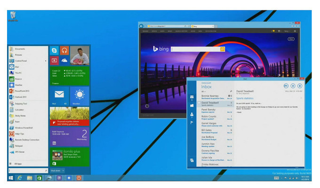Launch Finance from Start menu list
This screenshot has width=320, height=188.
click(x=28, y=79)
